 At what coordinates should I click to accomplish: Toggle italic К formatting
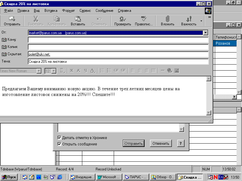(79, 71)
